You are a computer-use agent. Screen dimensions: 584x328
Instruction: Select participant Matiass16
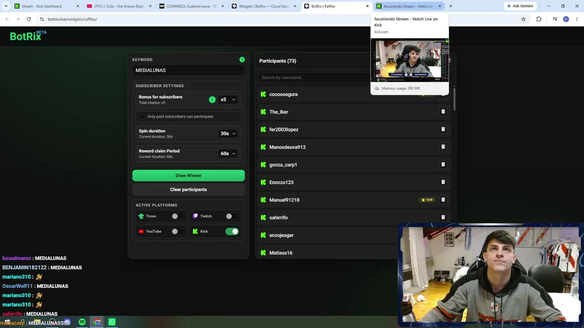click(281, 253)
